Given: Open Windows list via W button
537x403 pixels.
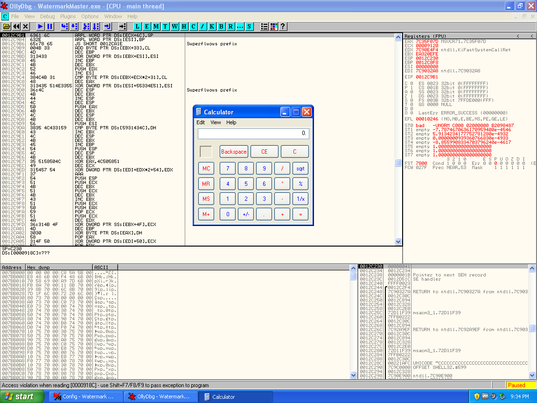Looking at the screenshot, I should (174, 27).
